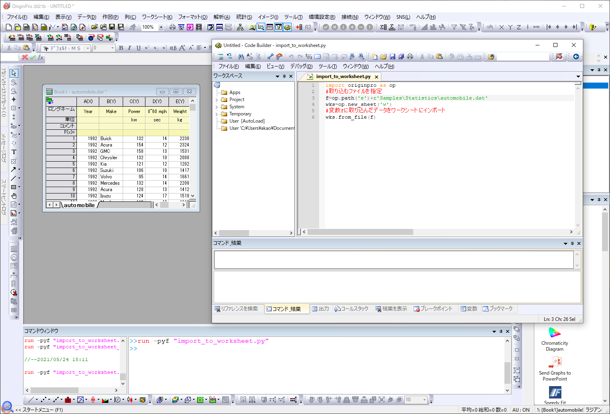Create a new project from the toolbar
Screen dimensions: 610x414
click(x=9, y=27)
